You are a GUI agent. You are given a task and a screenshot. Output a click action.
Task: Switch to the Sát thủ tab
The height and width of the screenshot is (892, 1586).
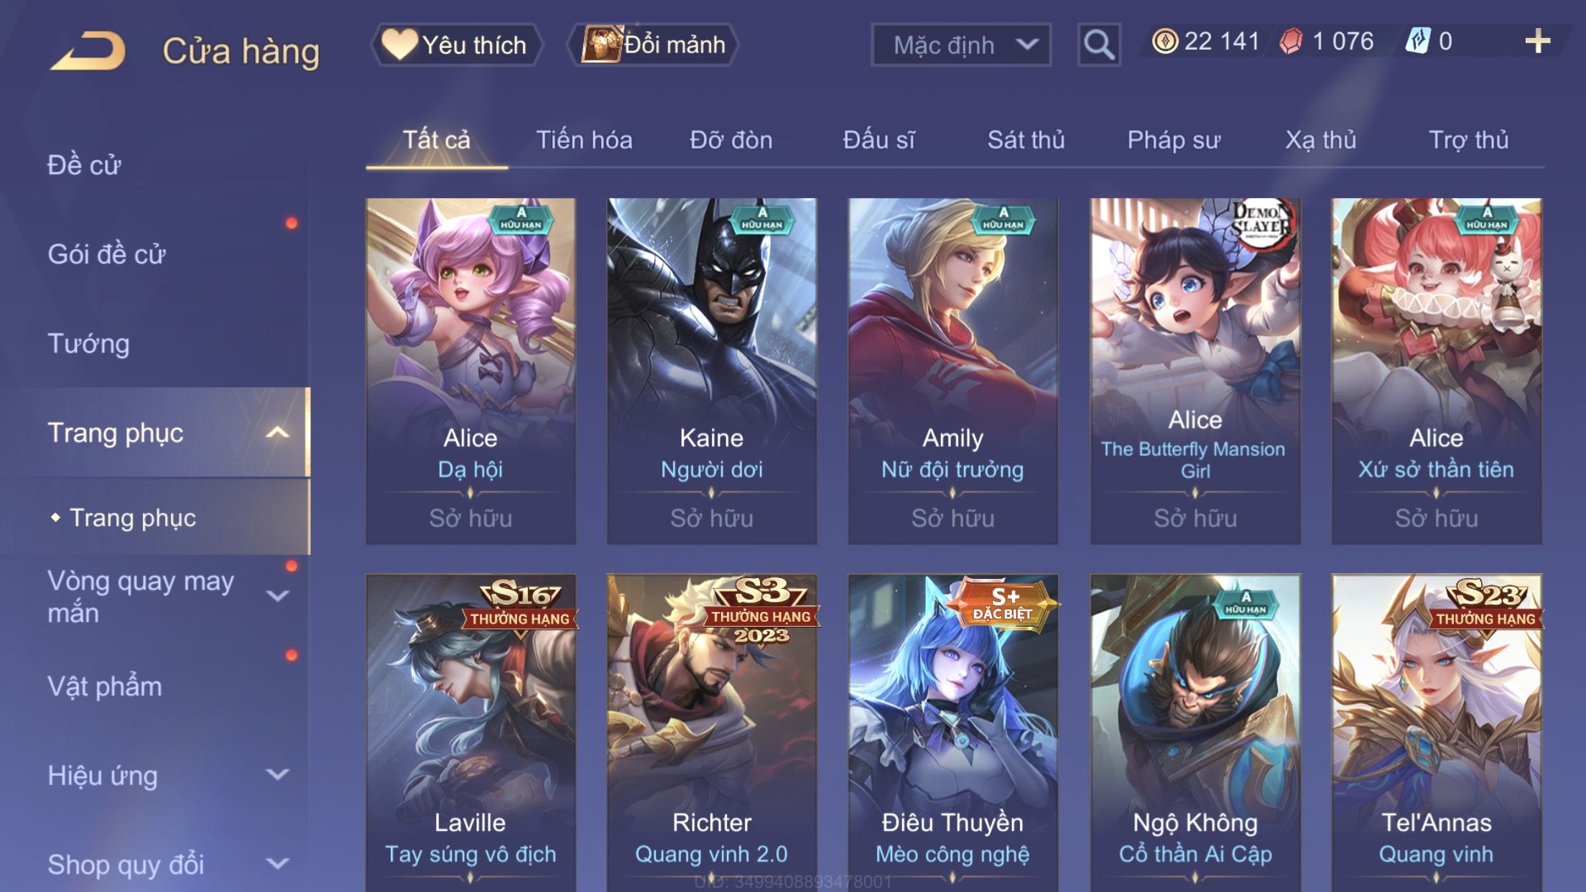coord(1026,140)
